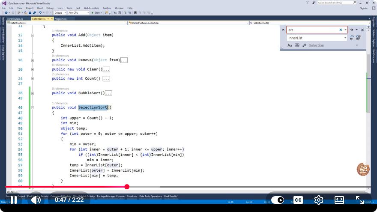Click the Save toolbar icon
Viewport: 377px width, 212px height.
click(30, 13)
